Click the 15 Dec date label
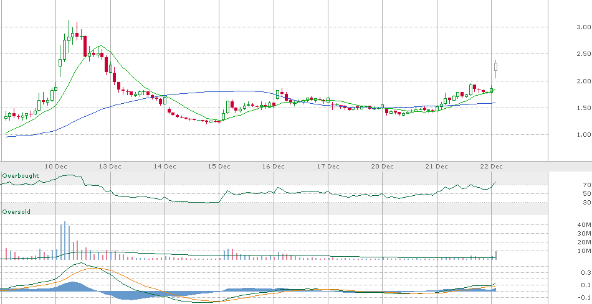592x304 pixels. click(x=219, y=167)
